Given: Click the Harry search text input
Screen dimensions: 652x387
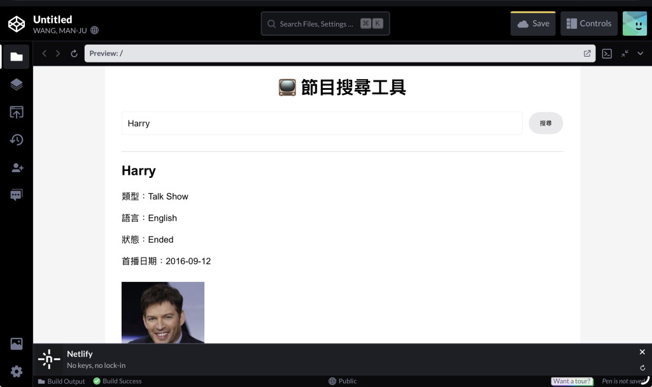Looking at the screenshot, I should [x=322, y=123].
